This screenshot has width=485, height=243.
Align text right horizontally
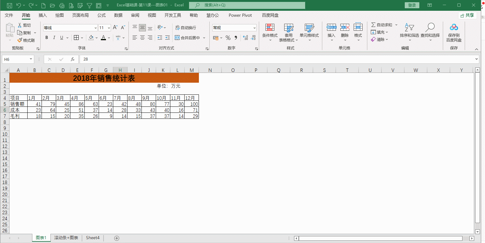pos(150,38)
